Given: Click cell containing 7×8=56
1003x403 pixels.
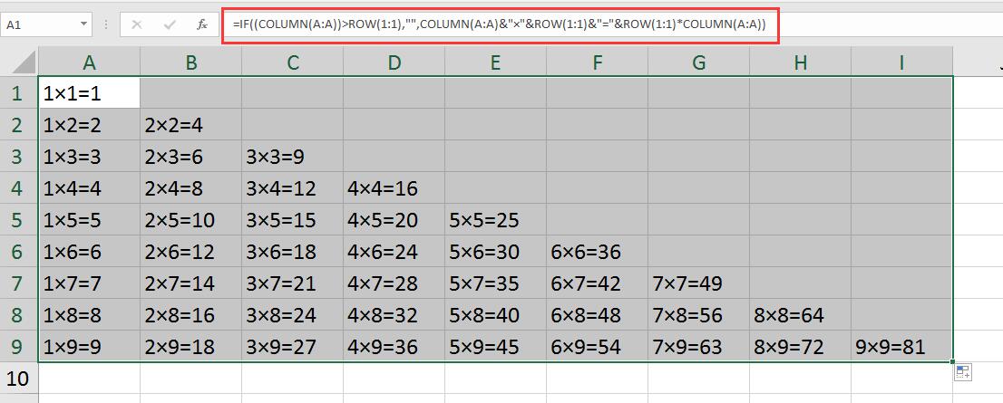Looking at the screenshot, I should coord(699,315).
